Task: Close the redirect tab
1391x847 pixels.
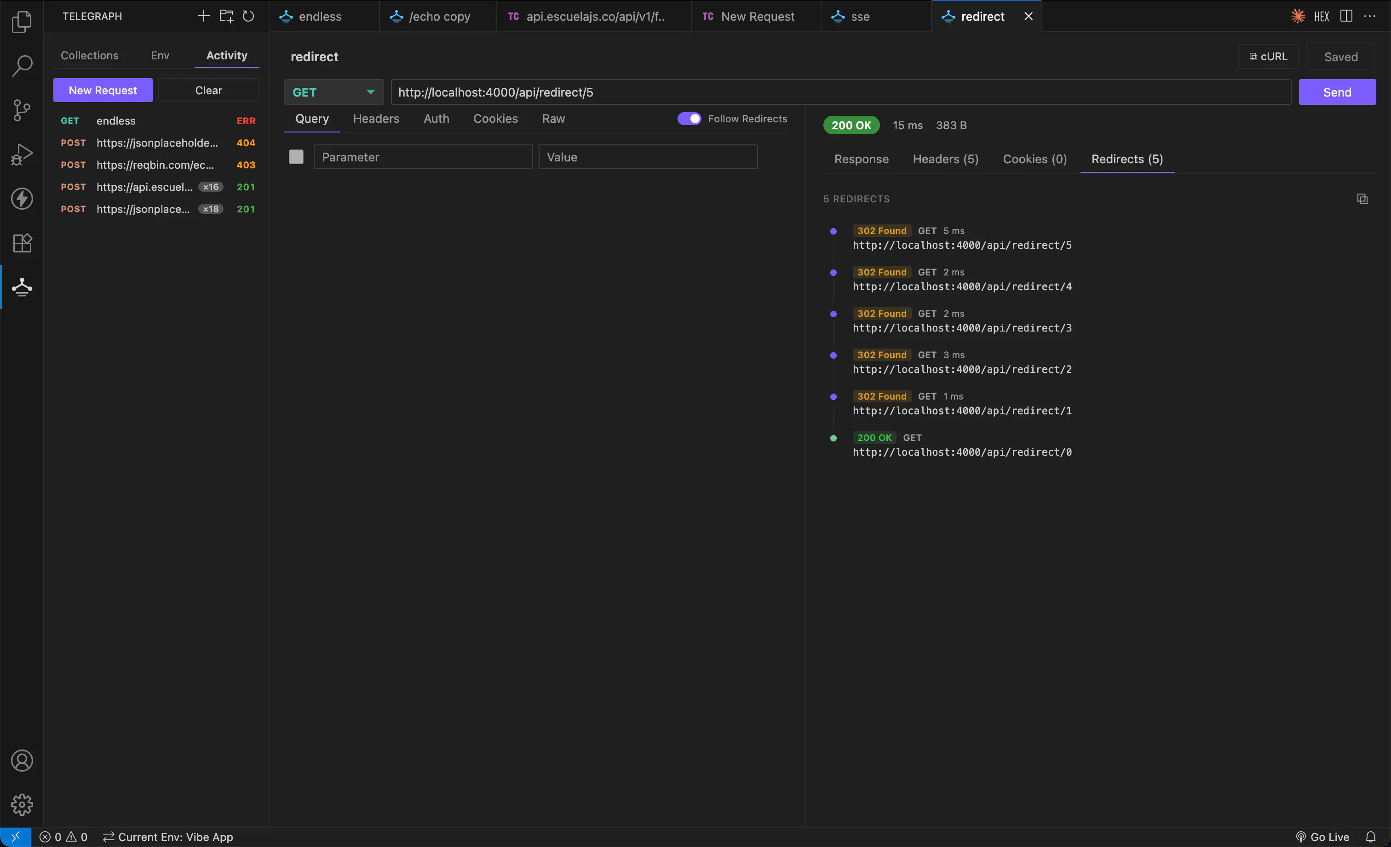Action: coord(1028,17)
